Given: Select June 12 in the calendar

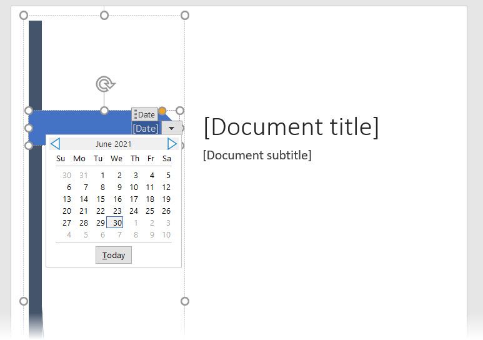Looking at the screenshot, I should [166, 187].
